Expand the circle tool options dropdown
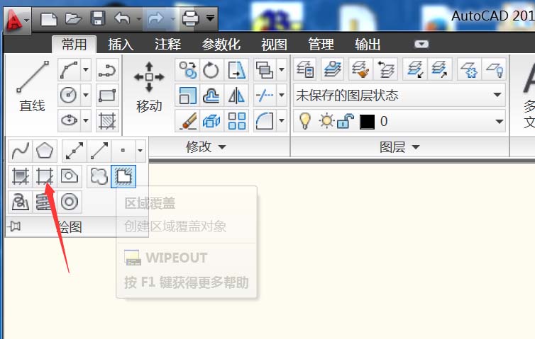 click(86, 95)
